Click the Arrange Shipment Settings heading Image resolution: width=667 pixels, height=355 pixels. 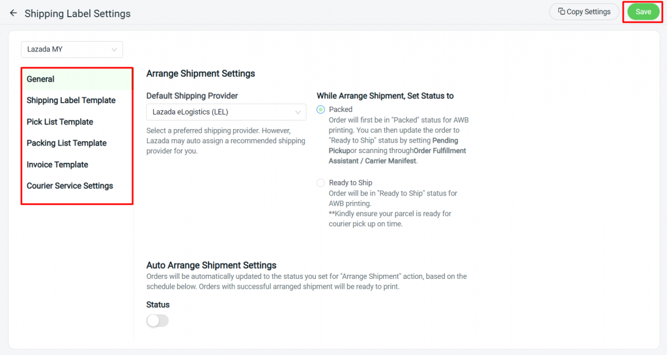coord(201,74)
